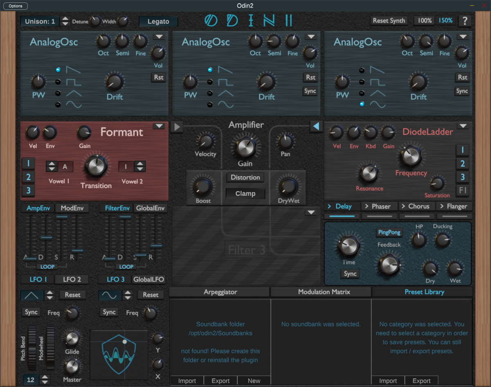Click the Master volume knob
Viewport: 491px width, 387px height.
pos(72,366)
